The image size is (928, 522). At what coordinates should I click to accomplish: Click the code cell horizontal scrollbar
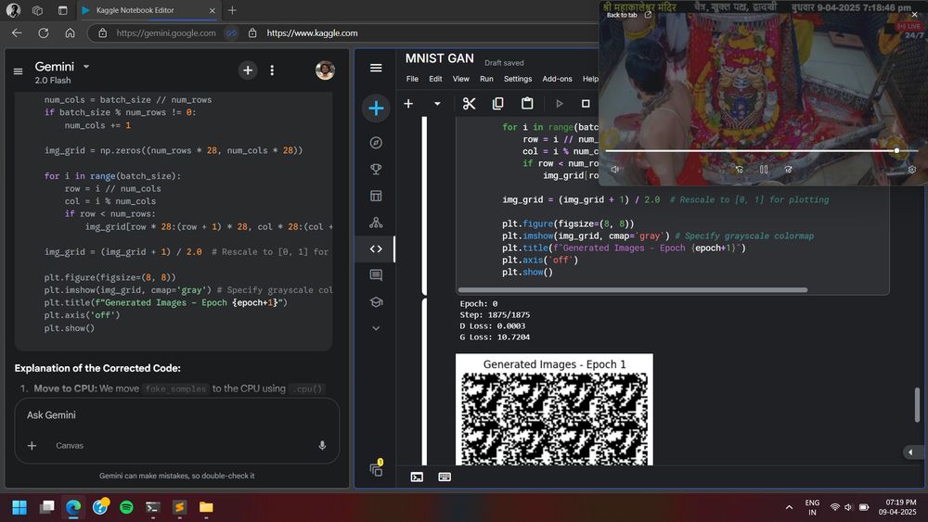pyautogui.click(x=633, y=290)
